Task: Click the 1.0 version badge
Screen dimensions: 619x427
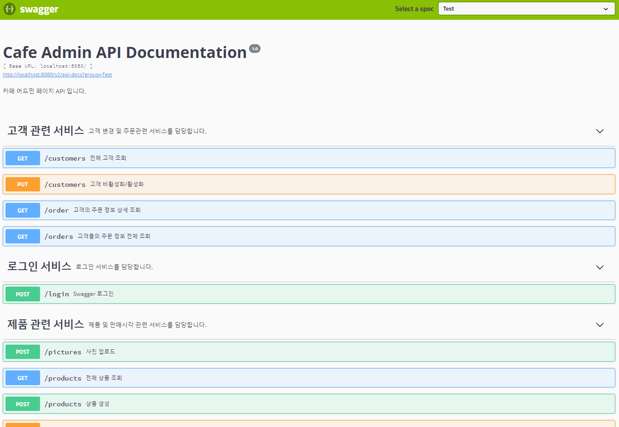Action: (255, 48)
